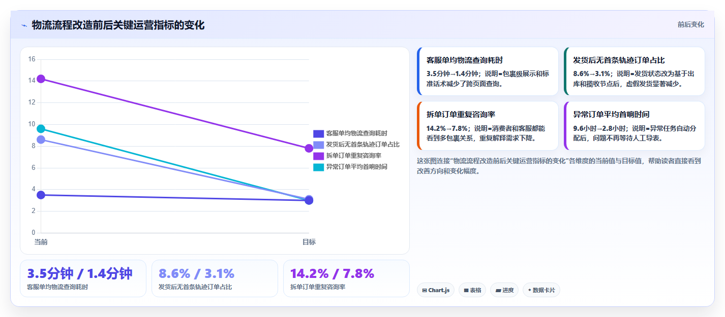
Task: Click the 14.2% / 7.8% stat card
Action: point(346,278)
